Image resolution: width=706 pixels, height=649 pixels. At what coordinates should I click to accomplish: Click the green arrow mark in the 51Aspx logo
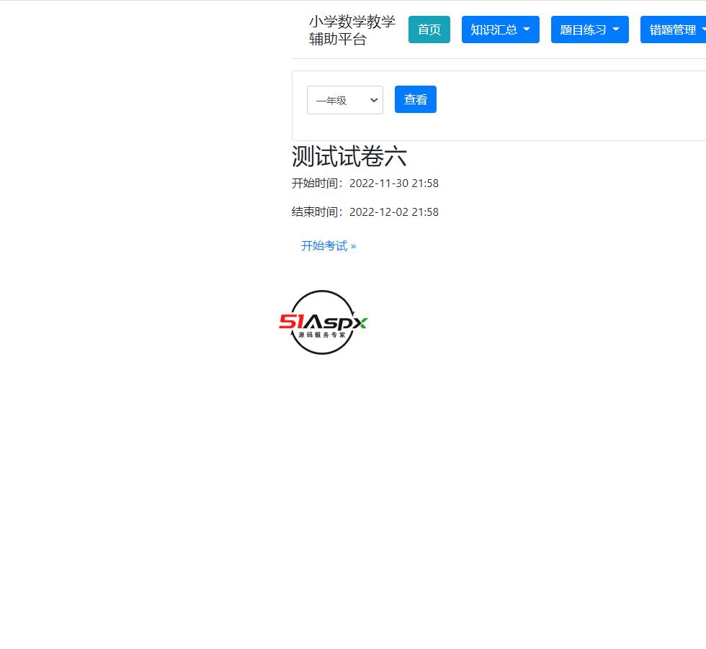(363, 322)
